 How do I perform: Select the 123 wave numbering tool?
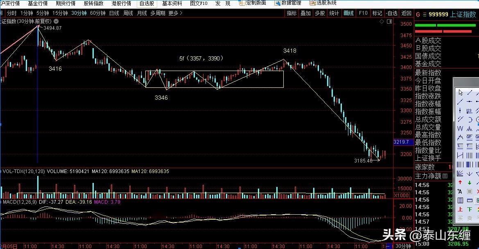click(x=469, y=111)
